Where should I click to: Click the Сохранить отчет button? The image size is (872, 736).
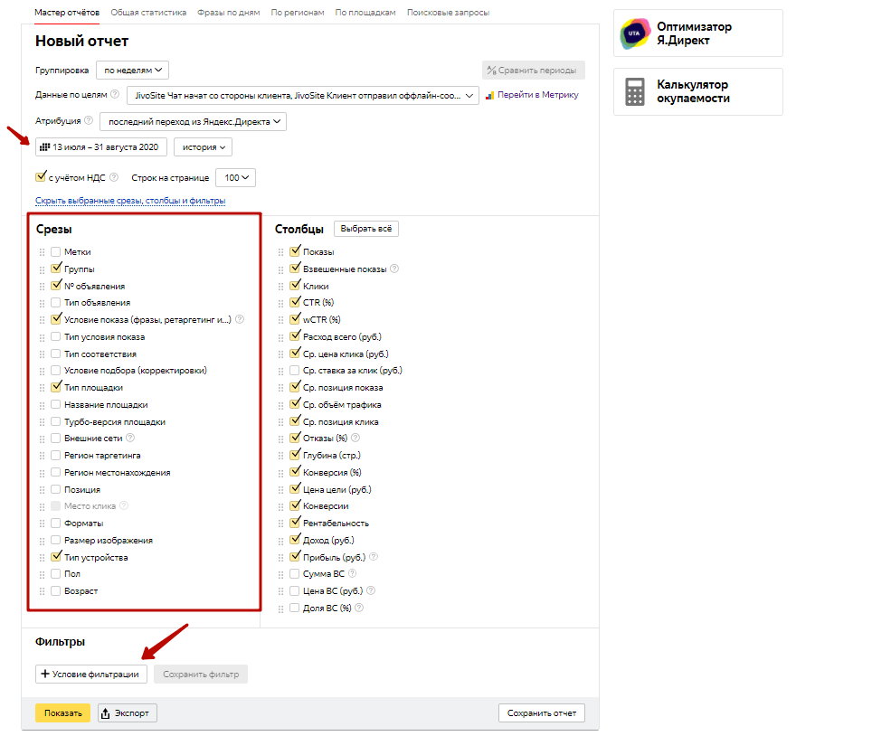pos(542,713)
